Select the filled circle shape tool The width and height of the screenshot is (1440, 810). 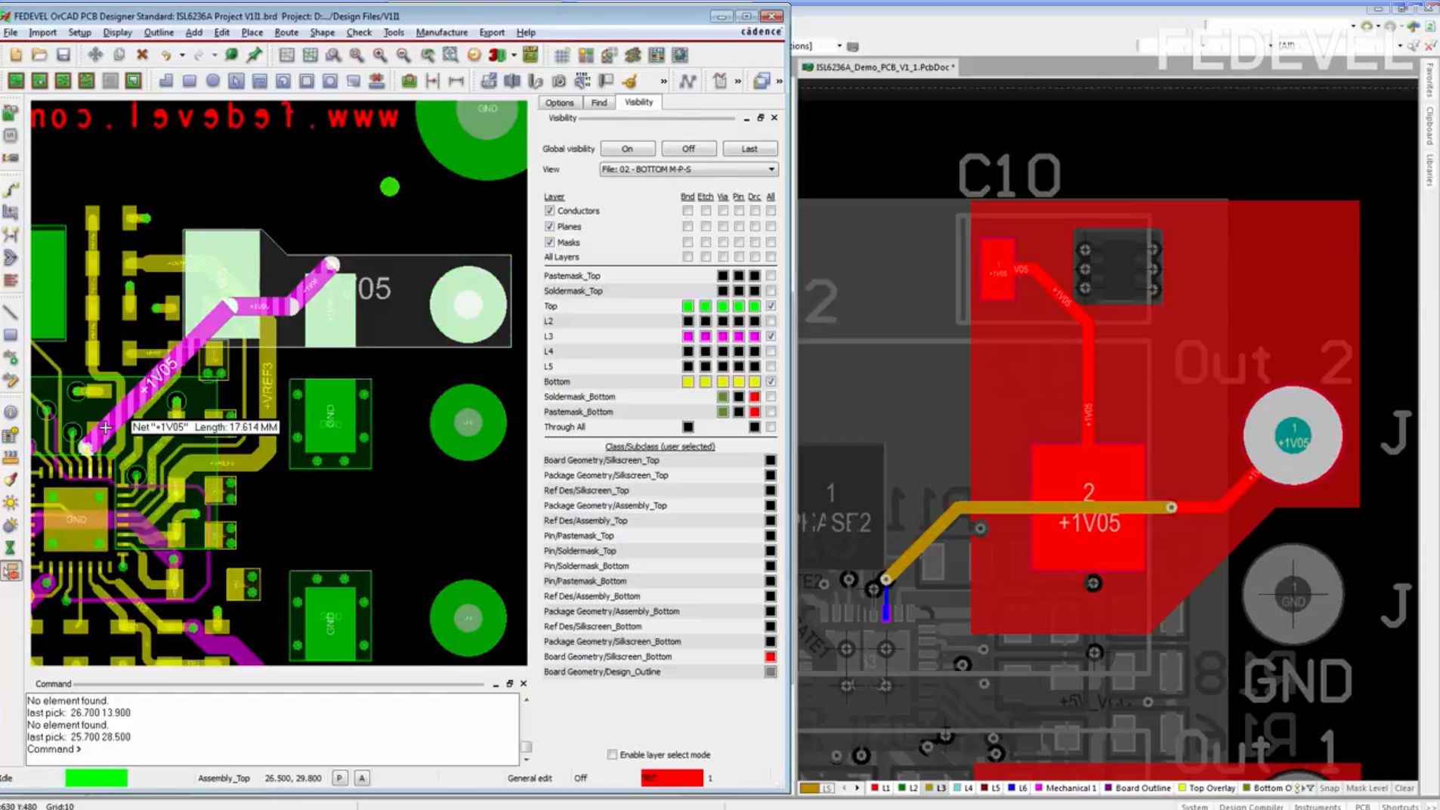pyautogui.click(x=213, y=81)
